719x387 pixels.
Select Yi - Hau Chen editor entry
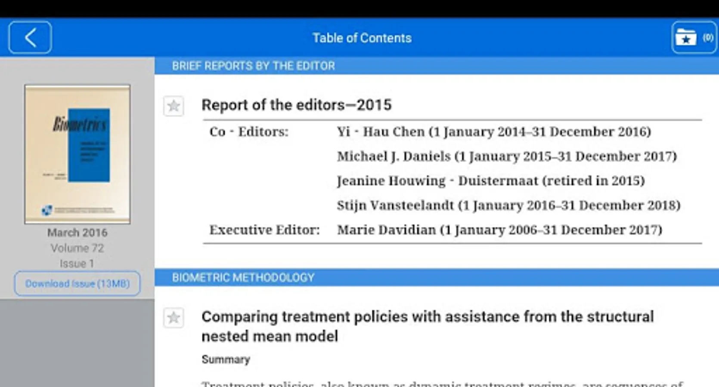(494, 132)
